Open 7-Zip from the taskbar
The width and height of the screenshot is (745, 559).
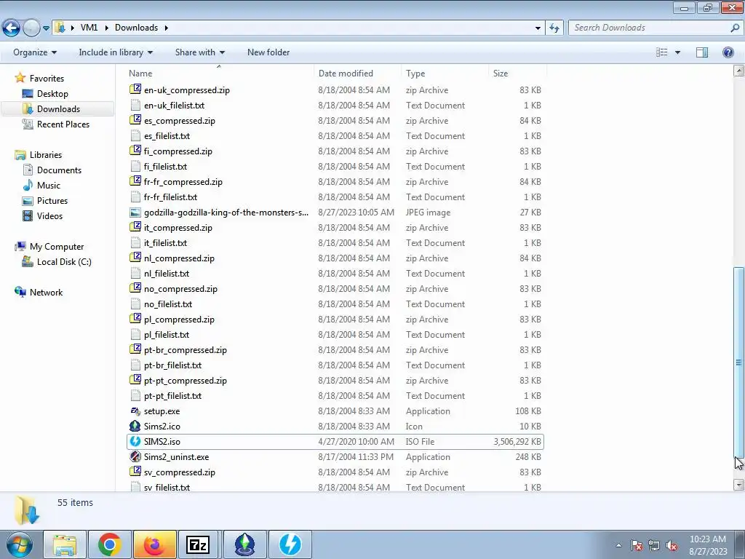coord(198,544)
